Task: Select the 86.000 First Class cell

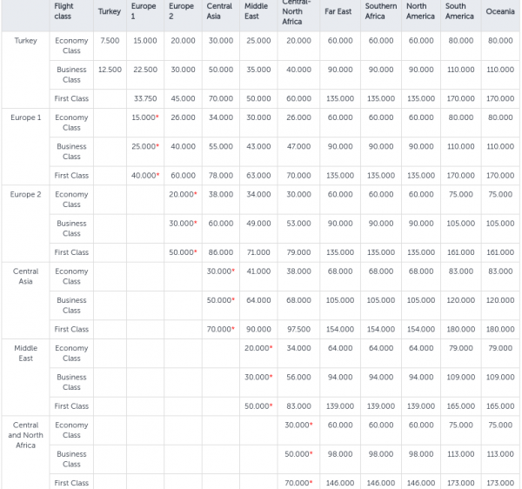Action: [x=220, y=252]
